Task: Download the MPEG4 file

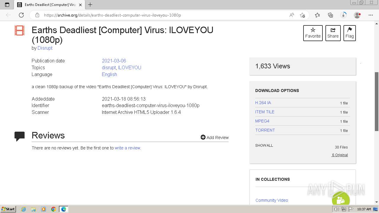Action: [x=262, y=121]
